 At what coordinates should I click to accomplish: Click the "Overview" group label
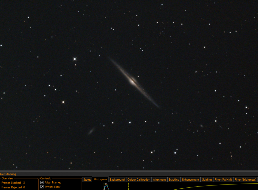7,178
